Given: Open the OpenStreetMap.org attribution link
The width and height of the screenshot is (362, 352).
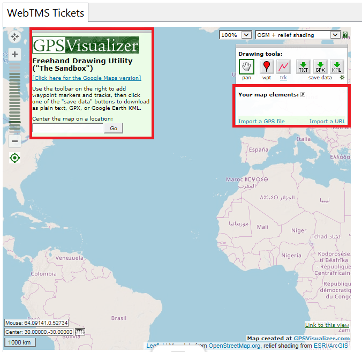Looking at the screenshot, I should coord(235,346).
